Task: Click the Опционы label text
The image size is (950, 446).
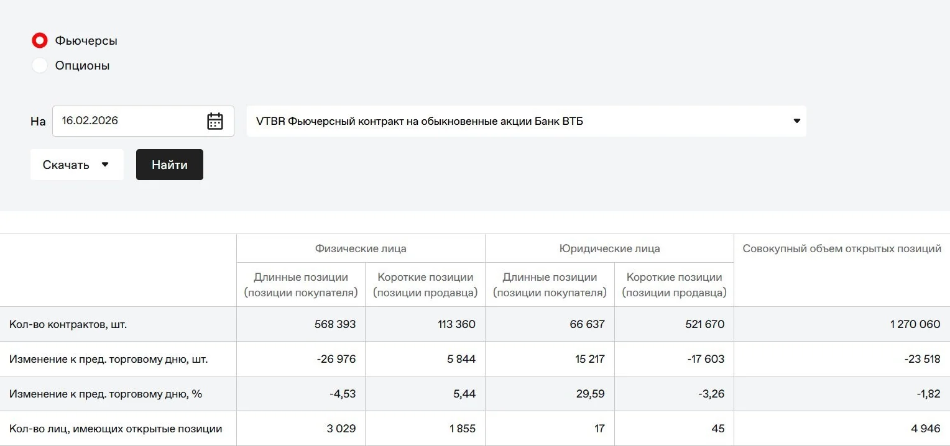Action: coord(82,66)
